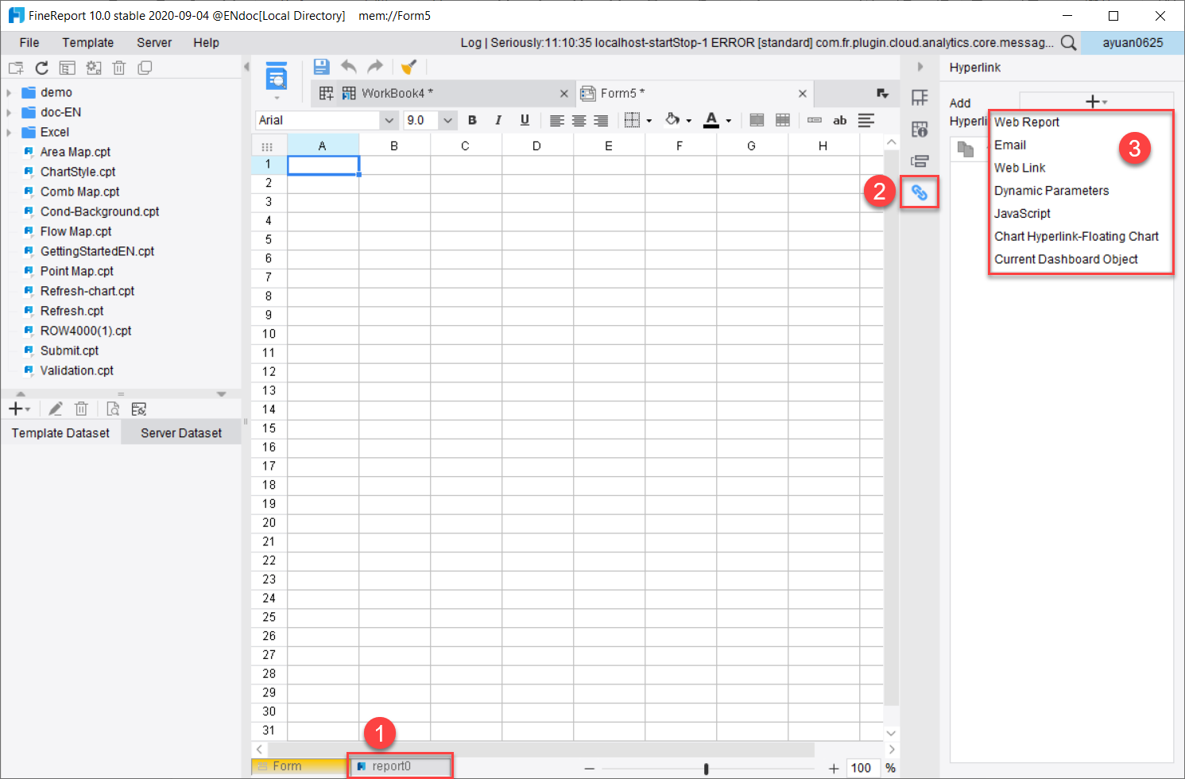Select Web Report from the hyperlink list

[1026, 122]
